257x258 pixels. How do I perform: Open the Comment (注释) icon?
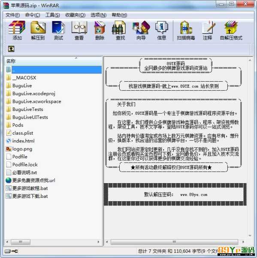click(x=208, y=31)
